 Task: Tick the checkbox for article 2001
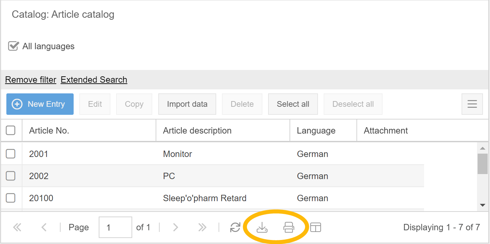[11, 154]
